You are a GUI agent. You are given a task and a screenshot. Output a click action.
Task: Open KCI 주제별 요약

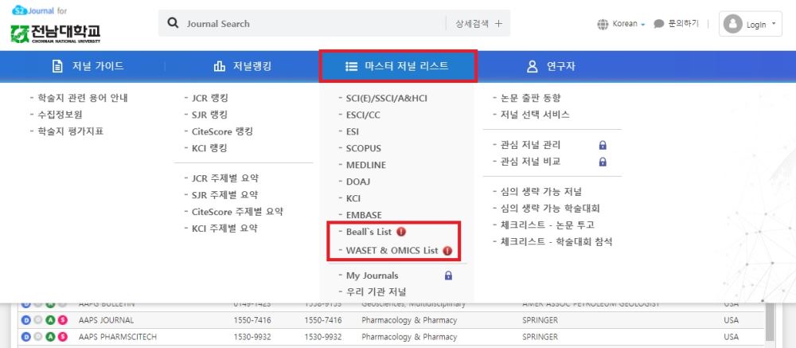[224, 228]
